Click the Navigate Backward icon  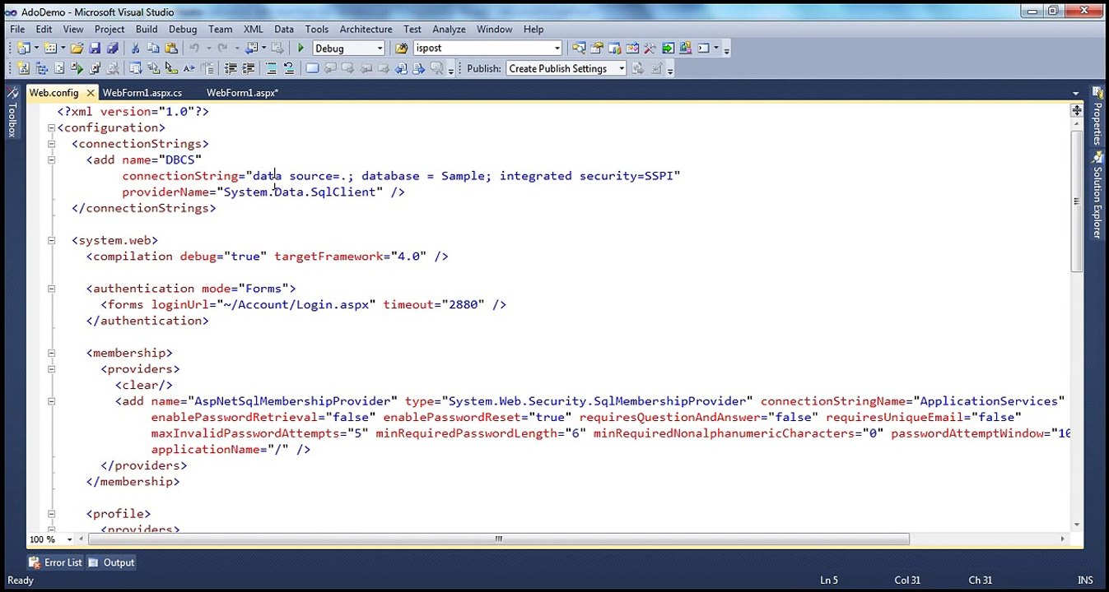[x=252, y=48]
